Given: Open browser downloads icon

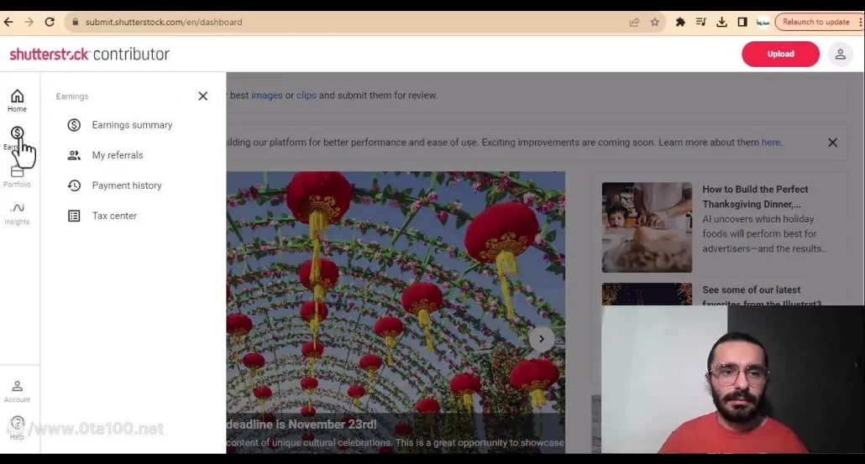Looking at the screenshot, I should pyautogui.click(x=721, y=22).
